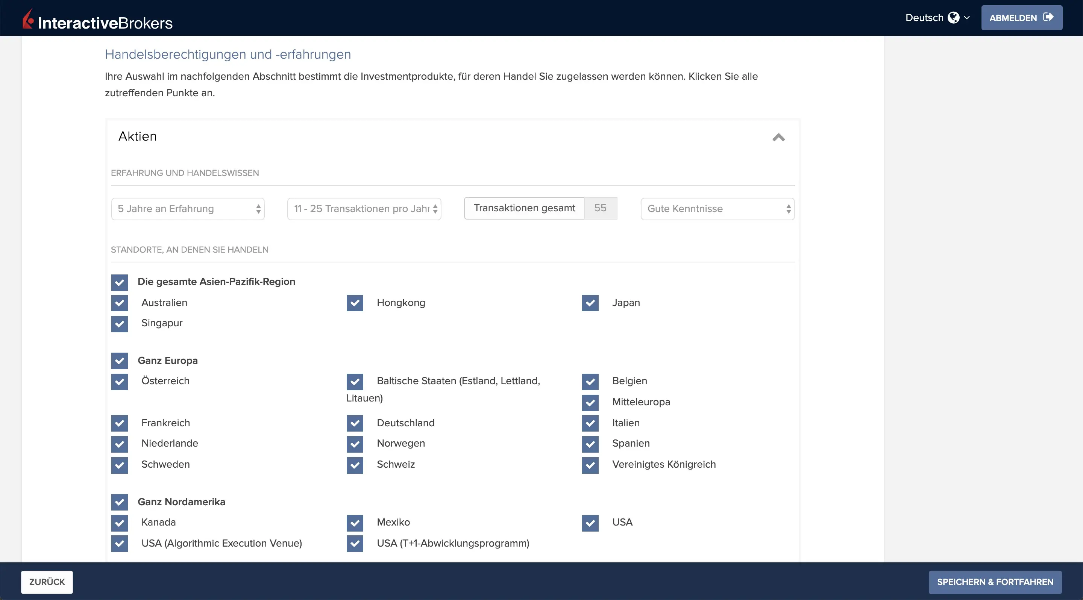This screenshot has height=600, width=1083.
Task: Toggle the plain USA checkbox
Action: click(x=590, y=523)
